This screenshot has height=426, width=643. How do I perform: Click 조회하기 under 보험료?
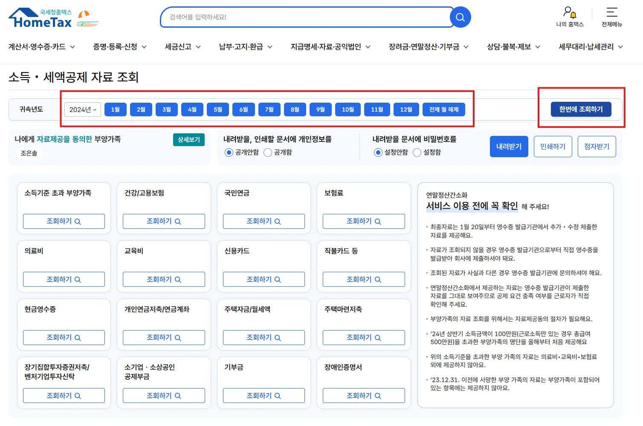click(x=364, y=221)
